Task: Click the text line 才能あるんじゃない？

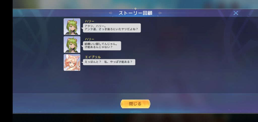Action: 99,47
